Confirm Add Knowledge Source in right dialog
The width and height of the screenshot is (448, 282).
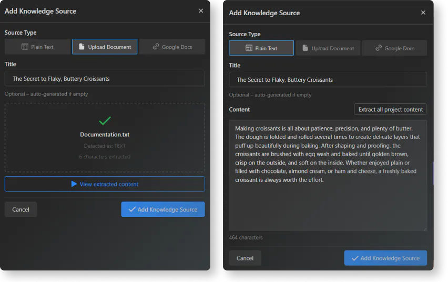point(385,258)
